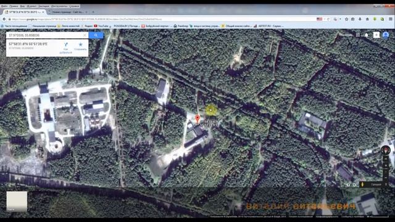
Task: Switch to the second browser tab
Action: click(x=68, y=12)
